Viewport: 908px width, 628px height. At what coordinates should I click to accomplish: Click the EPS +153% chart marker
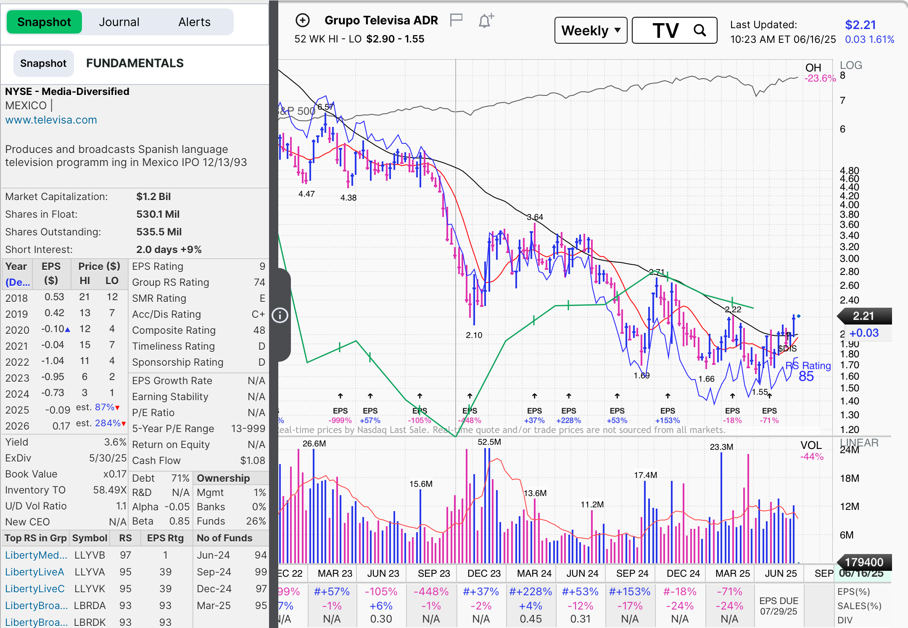point(668,415)
